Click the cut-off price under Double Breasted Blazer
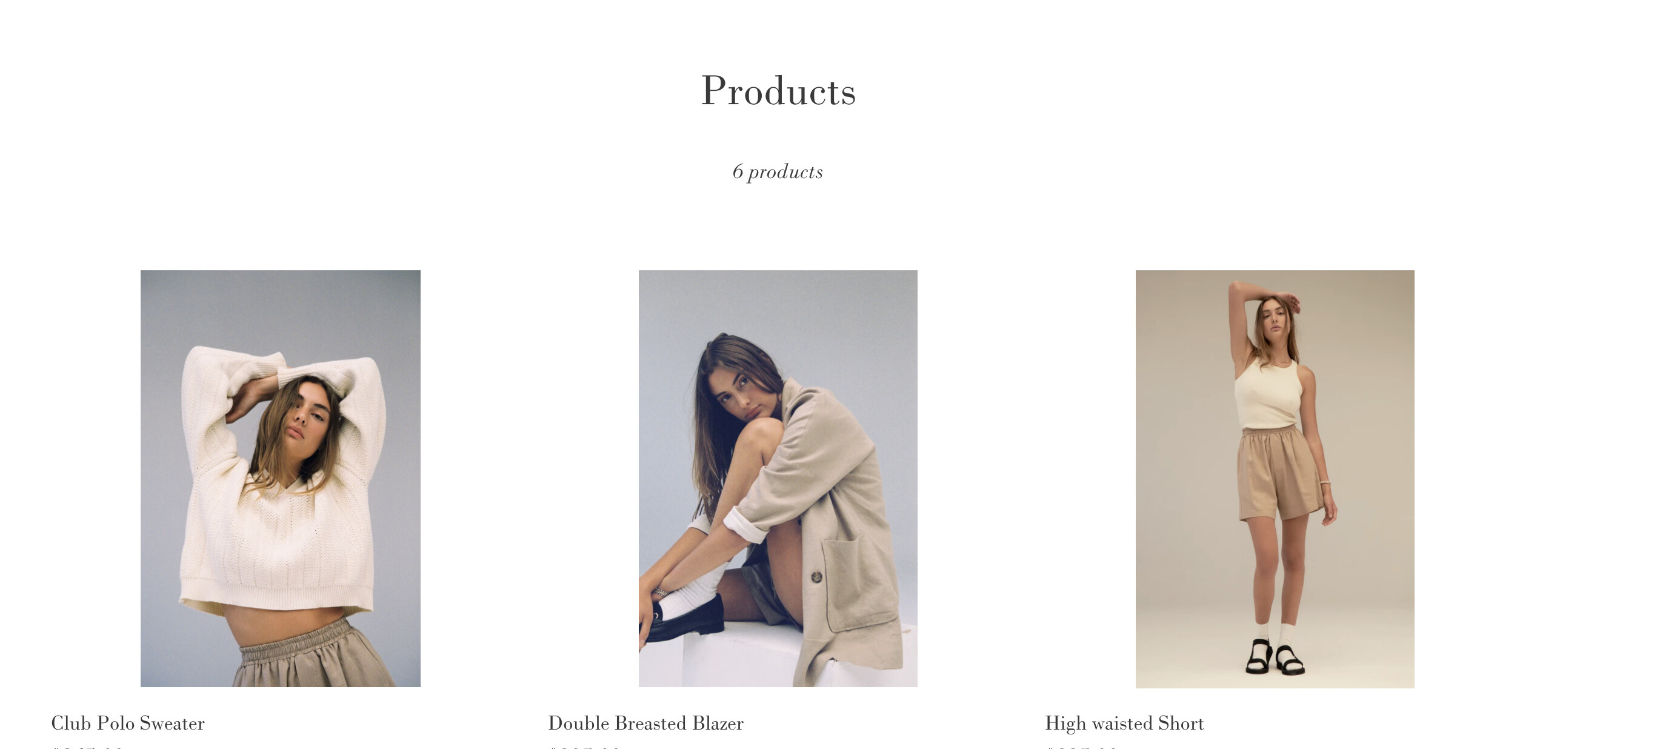The image size is (1657, 749). tap(585, 747)
